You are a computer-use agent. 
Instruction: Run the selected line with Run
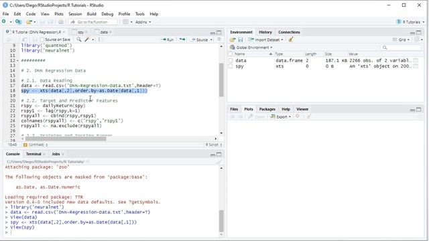click(x=167, y=39)
